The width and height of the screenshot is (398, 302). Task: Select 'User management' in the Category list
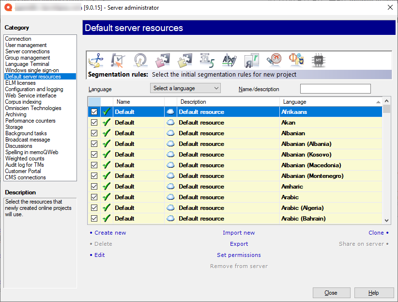point(26,45)
